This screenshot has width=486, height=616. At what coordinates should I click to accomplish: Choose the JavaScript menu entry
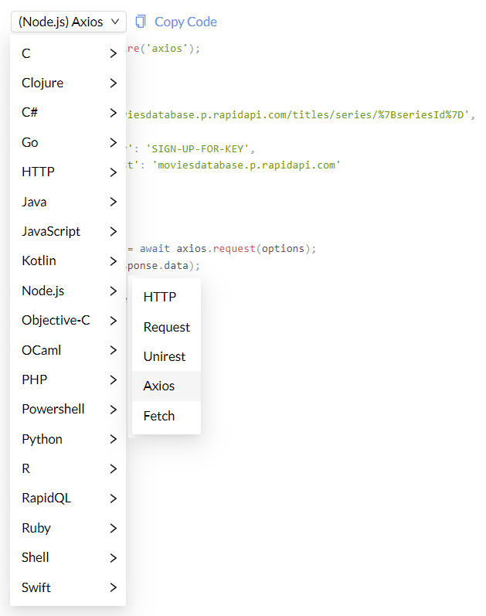68,231
